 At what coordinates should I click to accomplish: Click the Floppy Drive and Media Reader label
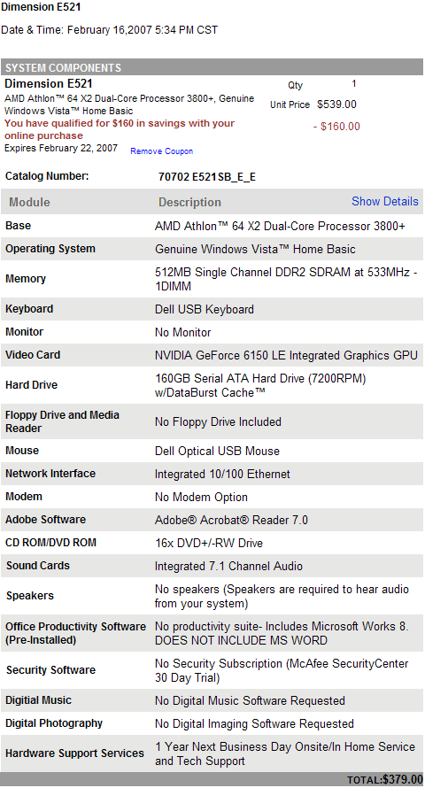[x=62, y=421]
